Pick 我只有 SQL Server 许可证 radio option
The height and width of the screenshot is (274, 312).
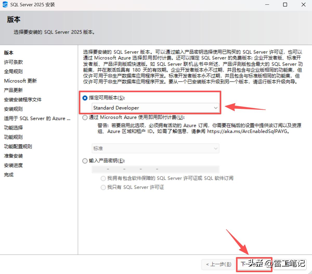103,187
